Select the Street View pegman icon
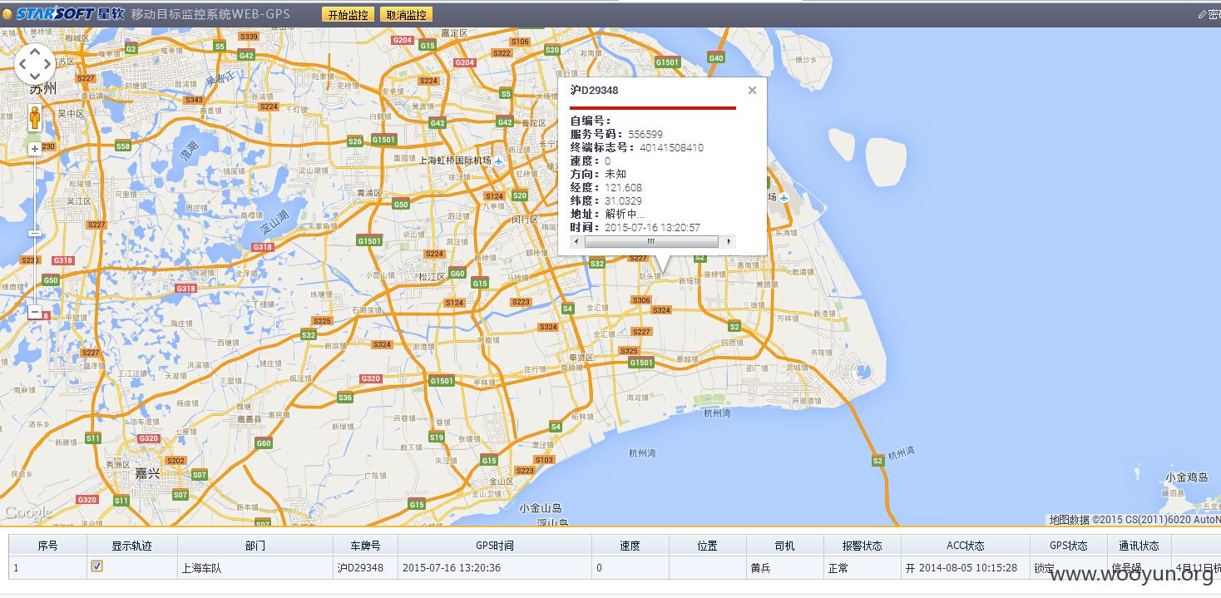The image size is (1221, 598). click(x=35, y=117)
